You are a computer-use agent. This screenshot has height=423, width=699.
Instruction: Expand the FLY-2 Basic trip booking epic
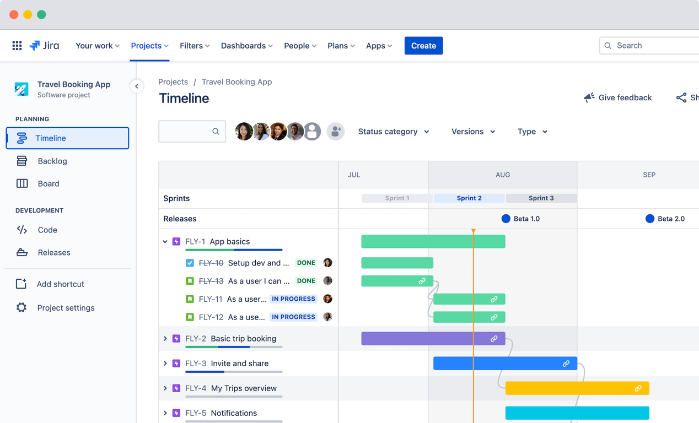point(165,339)
